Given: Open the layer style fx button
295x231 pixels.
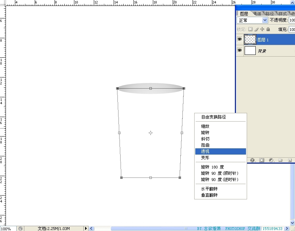Looking at the screenshot, I should (253, 160).
